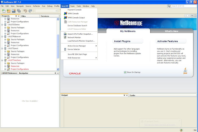This screenshot has height=132, width=198.
Task: Collapse the LWUITMakeover project node
Action: click(x=2, y=37)
